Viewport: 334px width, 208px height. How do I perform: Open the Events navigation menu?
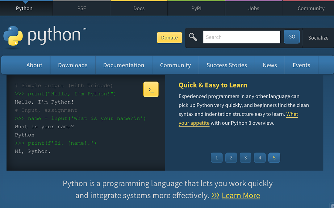(x=302, y=65)
